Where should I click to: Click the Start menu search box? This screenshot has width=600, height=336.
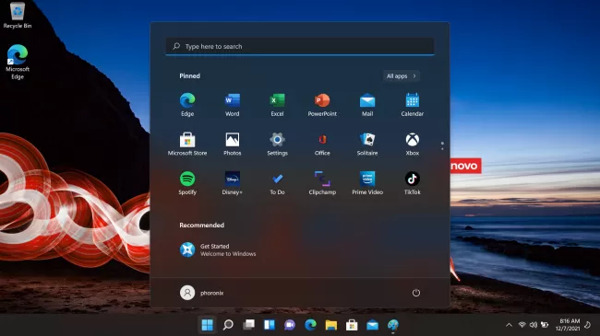pyautogui.click(x=300, y=47)
